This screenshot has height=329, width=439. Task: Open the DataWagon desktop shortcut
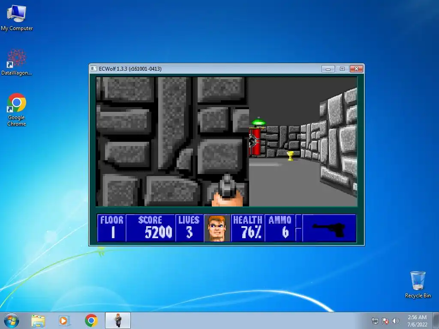pos(17,62)
